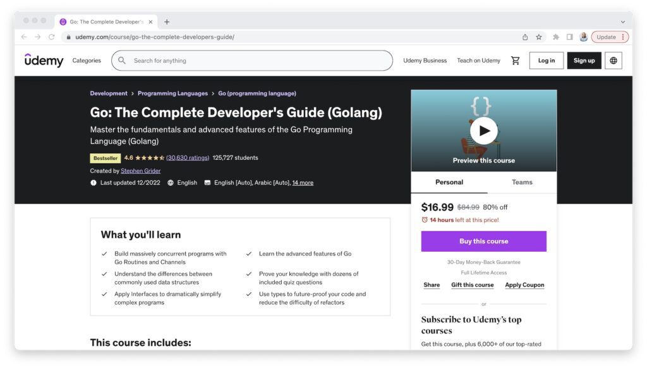Open the Chrome profile avatar
This screenshot has height=368, width=647.
tap(583, 37)
